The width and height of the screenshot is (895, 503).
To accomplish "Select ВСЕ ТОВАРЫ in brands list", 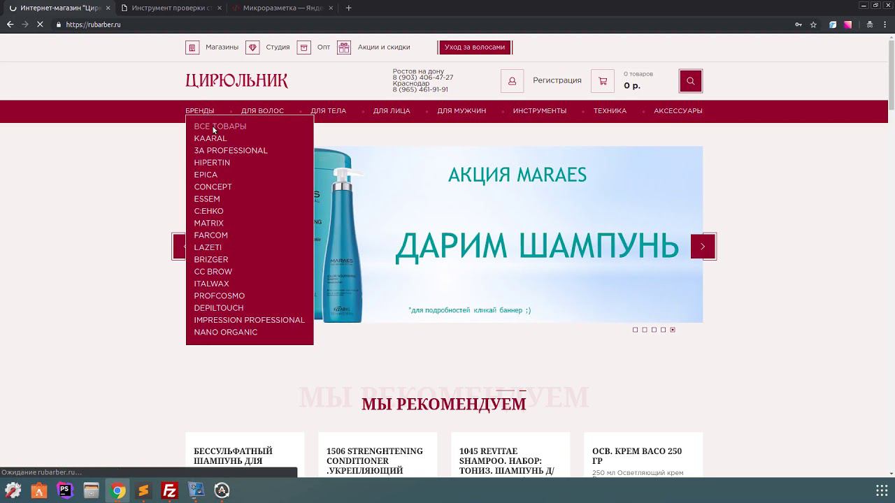I will tap(220, 126).
